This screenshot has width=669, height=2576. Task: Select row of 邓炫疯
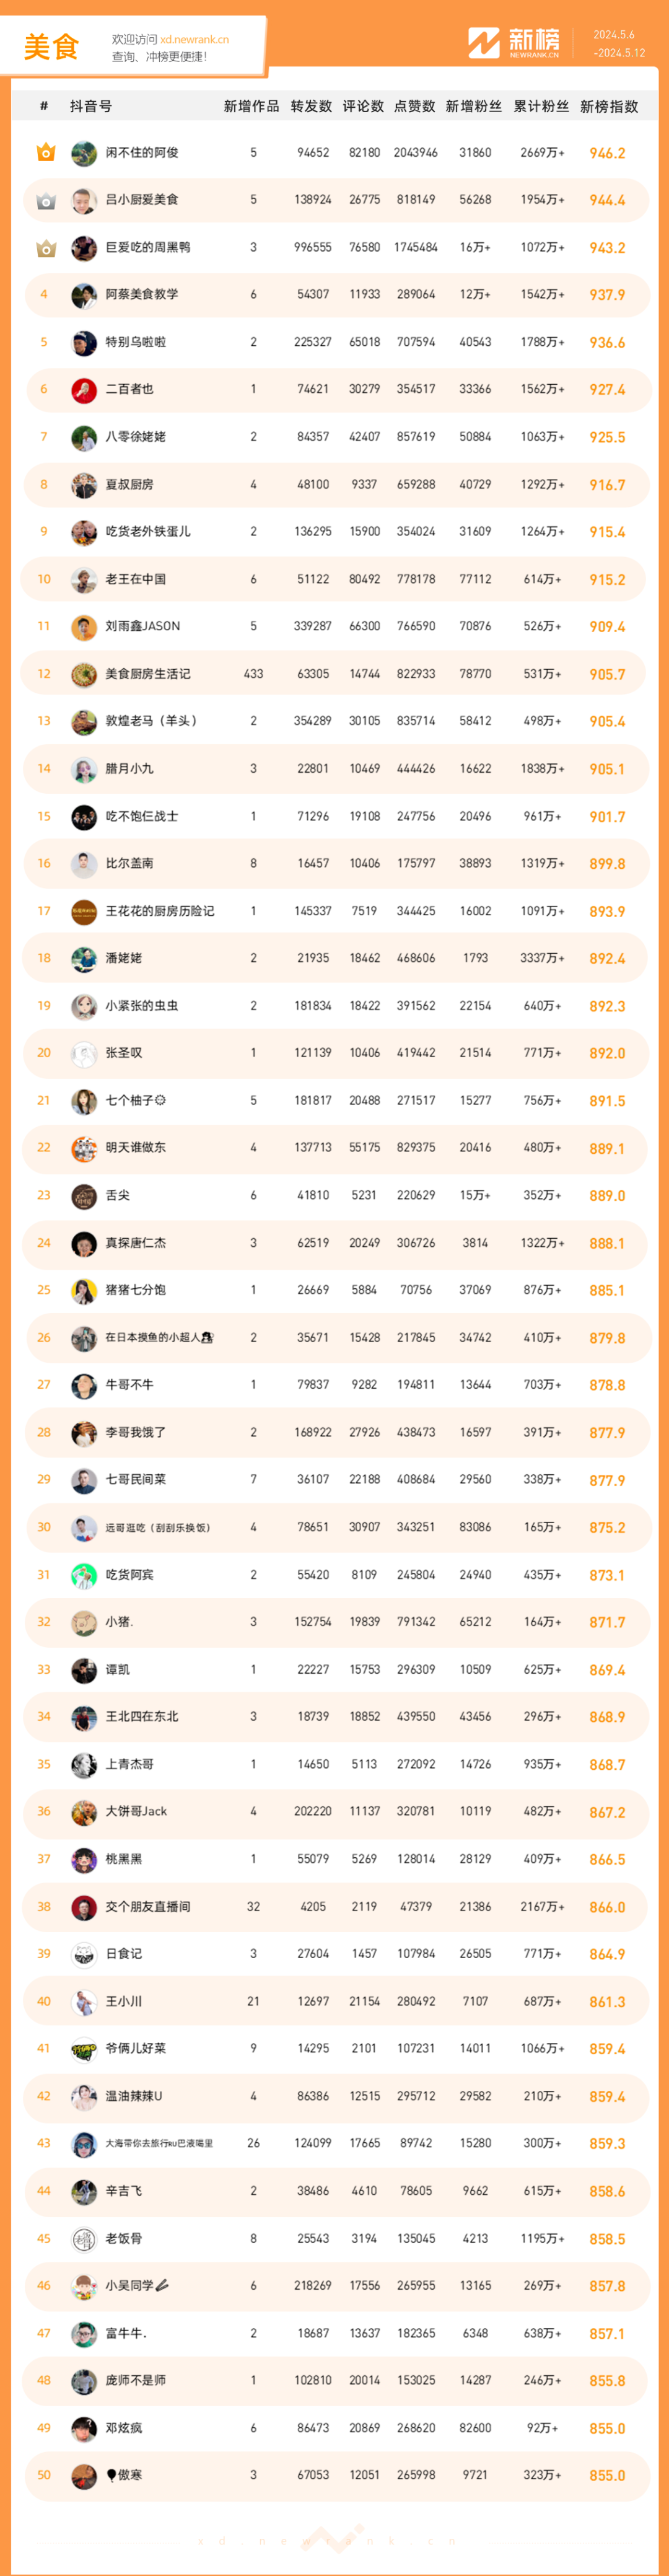pos(335,2429)
